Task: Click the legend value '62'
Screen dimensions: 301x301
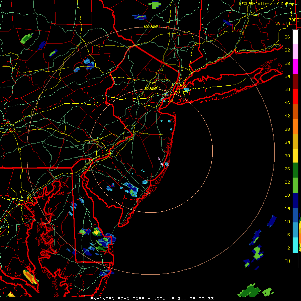Action: (x=287, y=50)
